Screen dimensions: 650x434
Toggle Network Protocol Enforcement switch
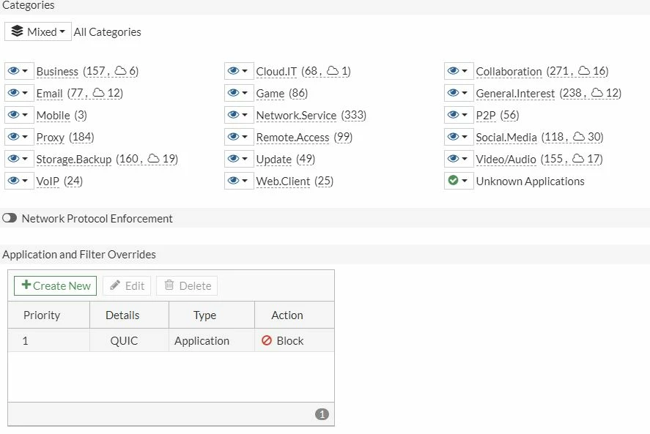(9, 218)
